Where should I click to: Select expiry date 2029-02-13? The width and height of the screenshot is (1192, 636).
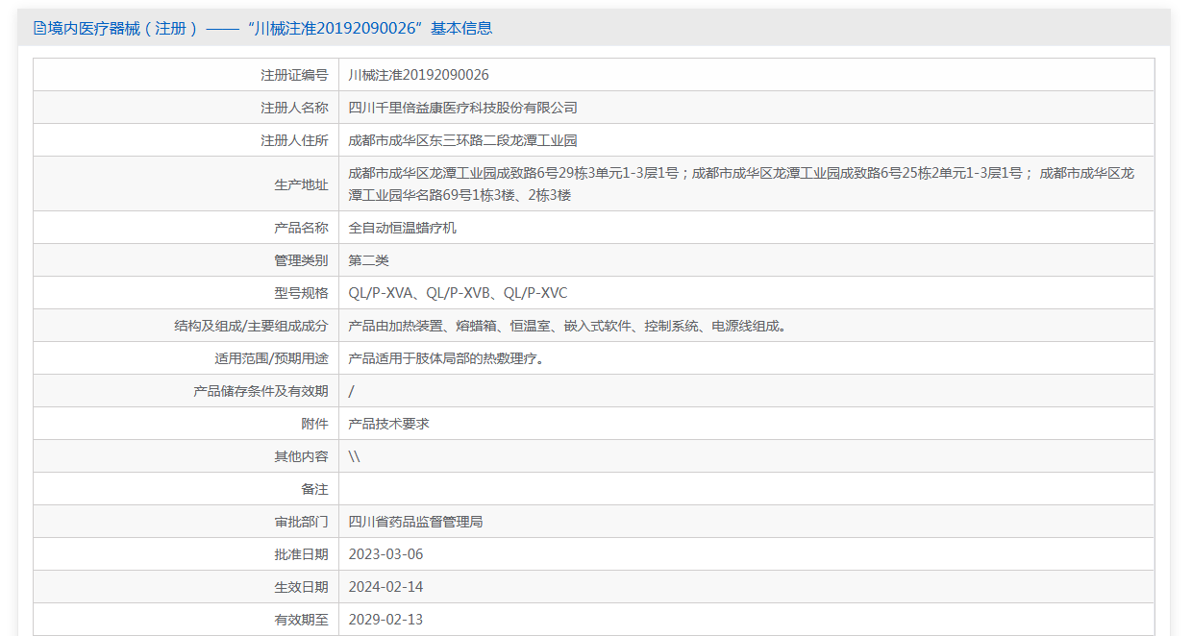(385, 620)
